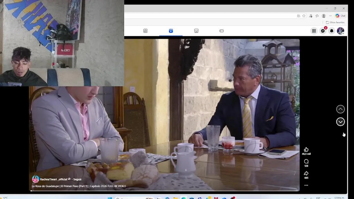Open comments on the reel

306,161
